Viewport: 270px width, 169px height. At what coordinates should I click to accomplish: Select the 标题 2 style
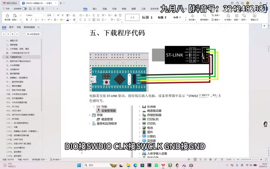(x=162, y=17)
